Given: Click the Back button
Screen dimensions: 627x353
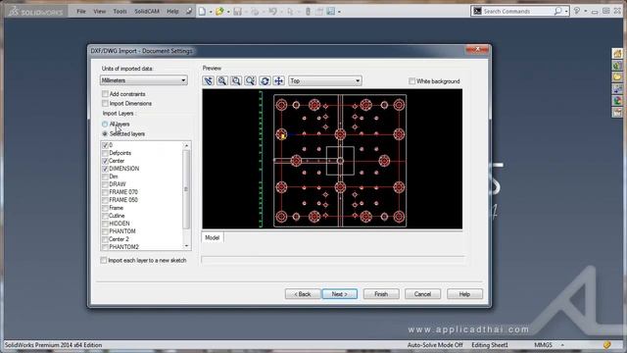Looking at the screenshot, I should 303,294.
